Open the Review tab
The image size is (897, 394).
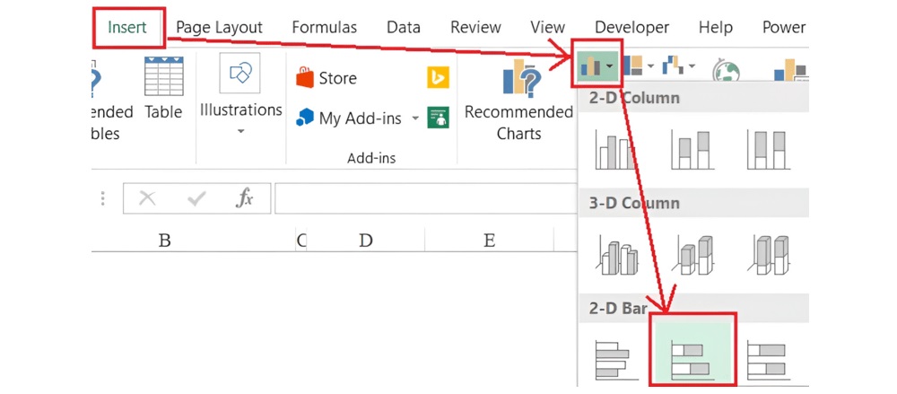pos(475,28)
